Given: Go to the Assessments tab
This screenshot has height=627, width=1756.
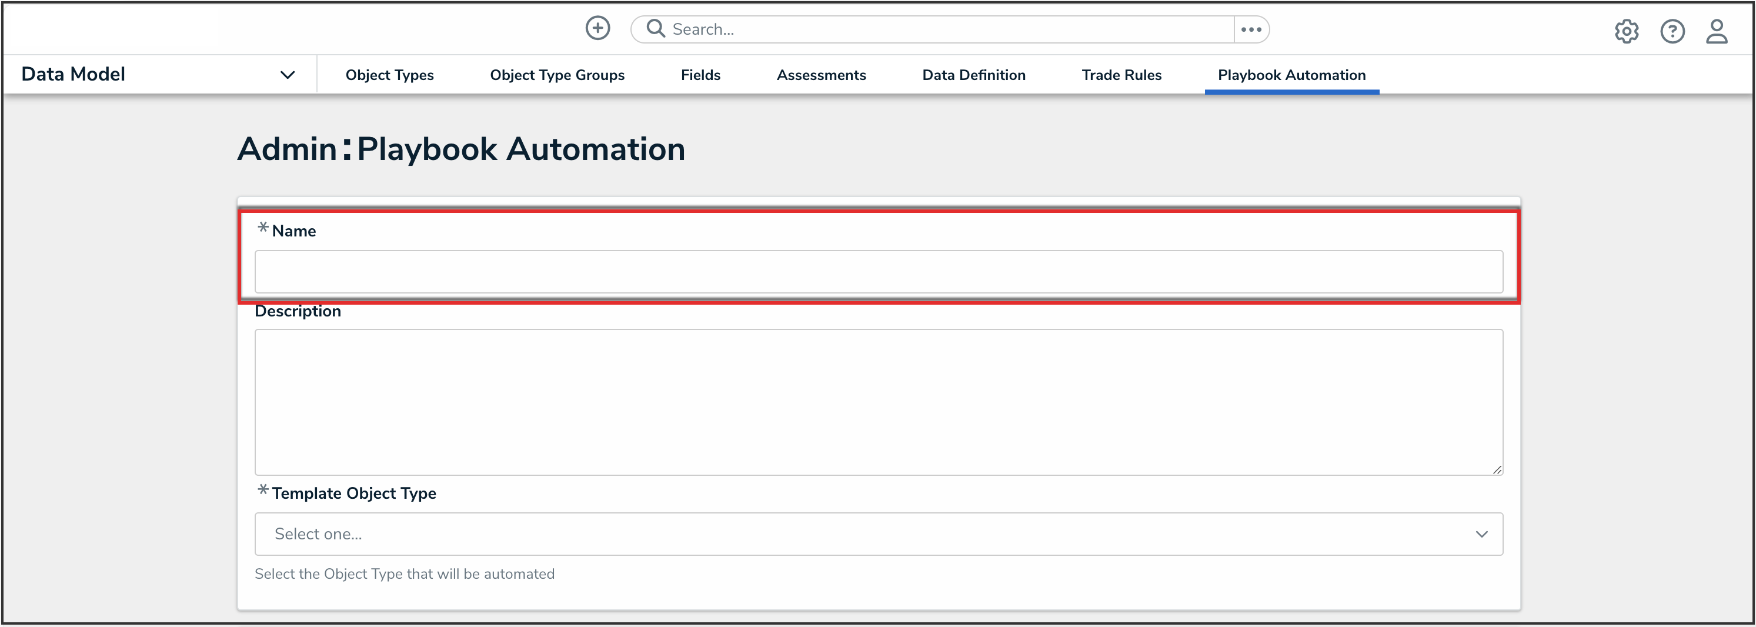Looking at the screenshot, I should click(x=821, y=75).
